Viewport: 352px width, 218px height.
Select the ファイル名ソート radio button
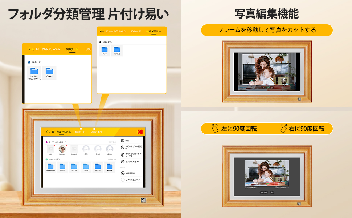coord(123,180)
